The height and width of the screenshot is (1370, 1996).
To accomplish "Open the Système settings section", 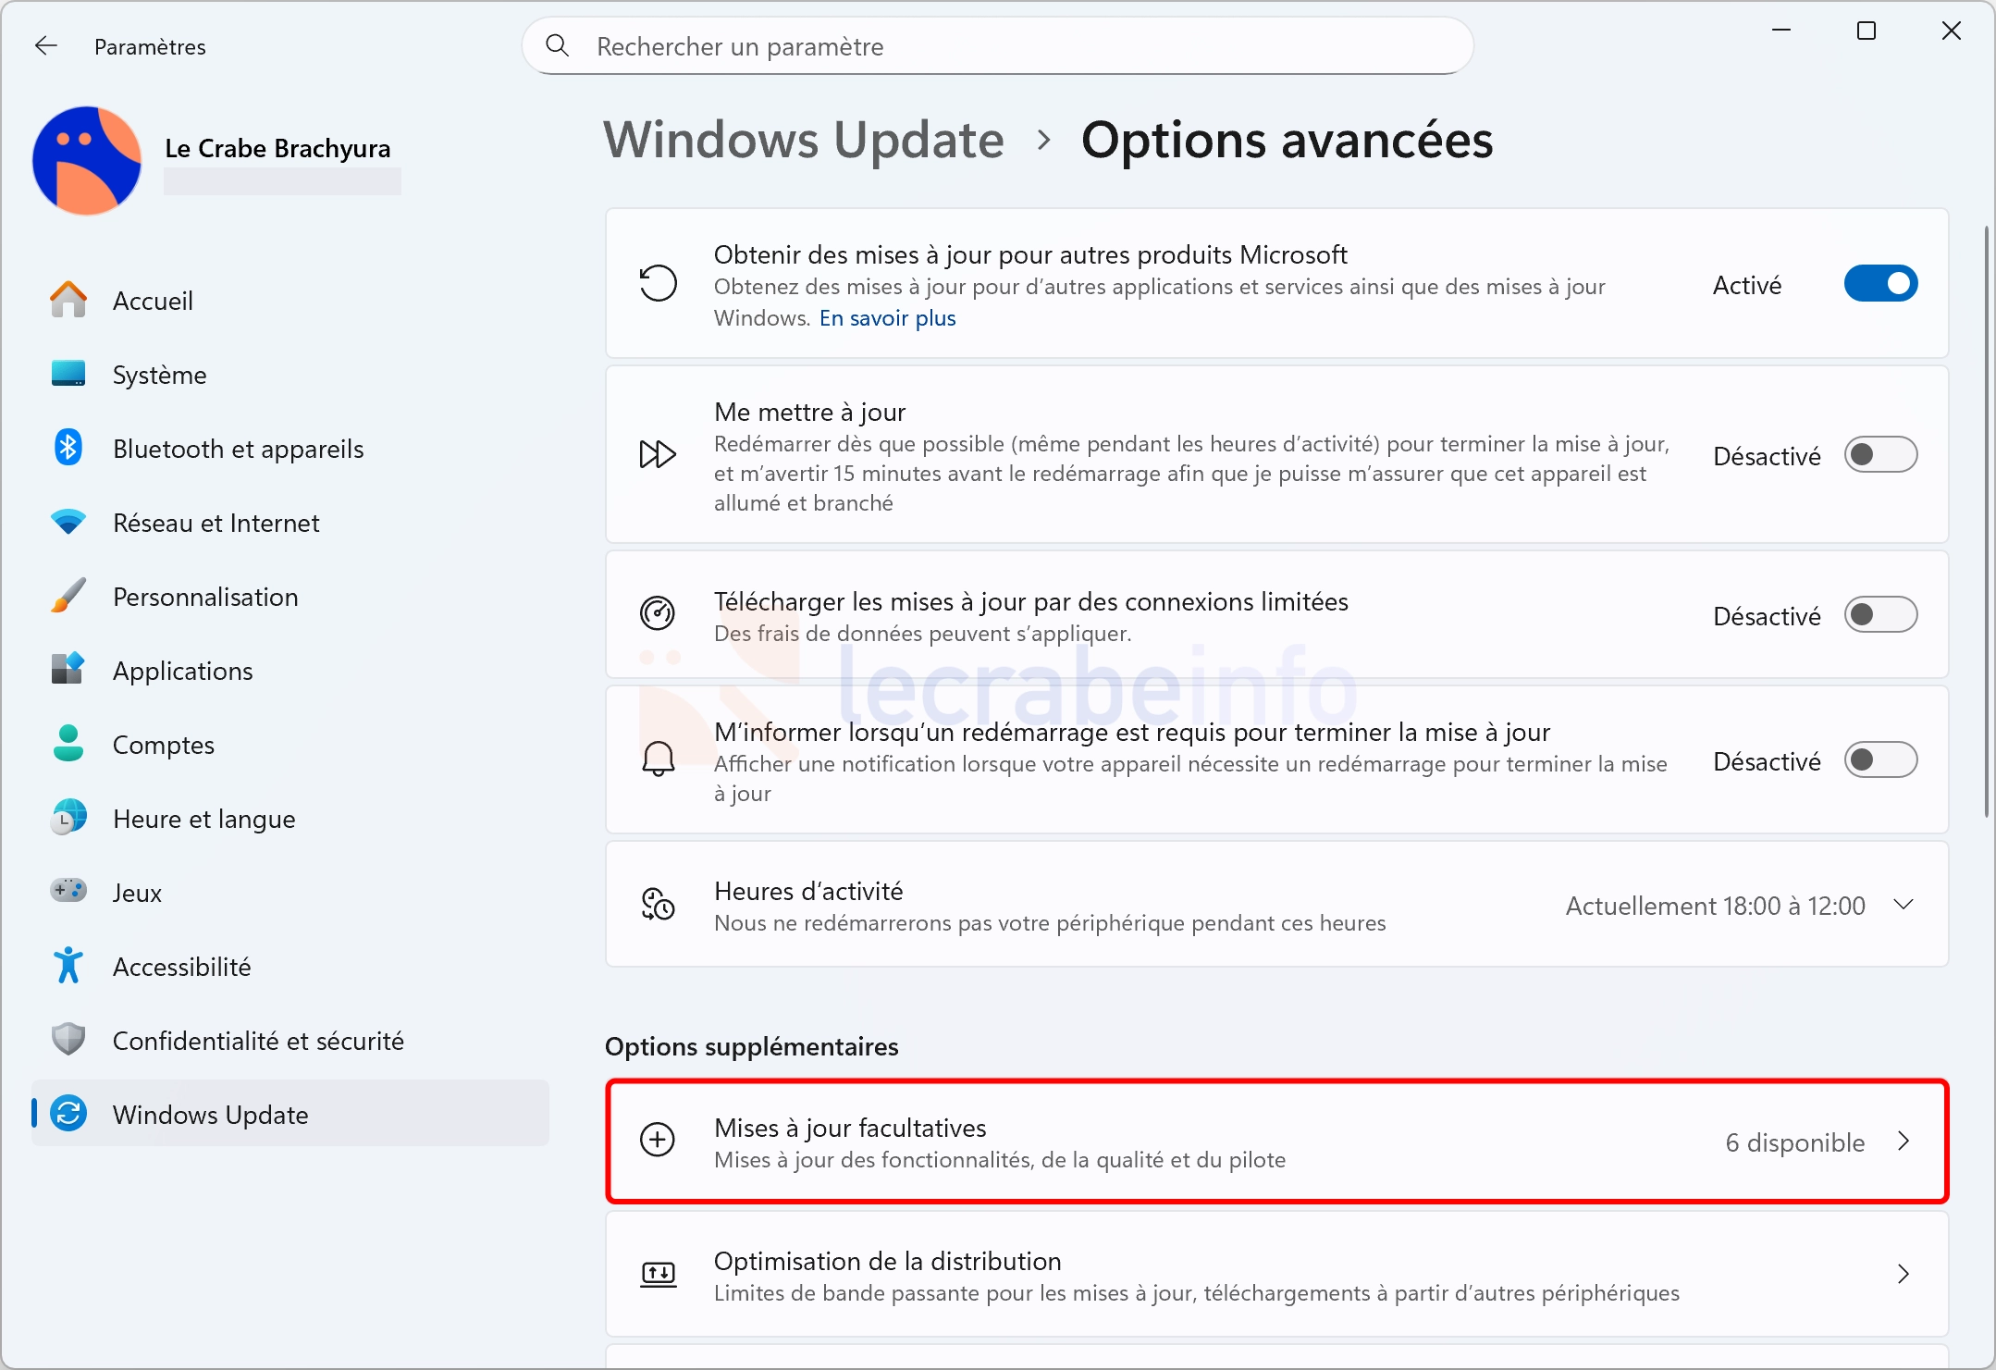I will click(159, 375).
